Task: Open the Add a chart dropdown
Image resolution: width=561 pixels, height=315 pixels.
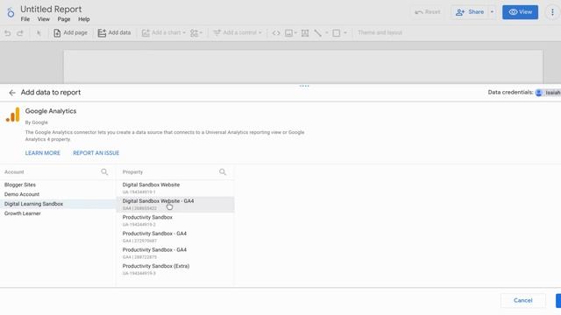Action: pos(164,33)
